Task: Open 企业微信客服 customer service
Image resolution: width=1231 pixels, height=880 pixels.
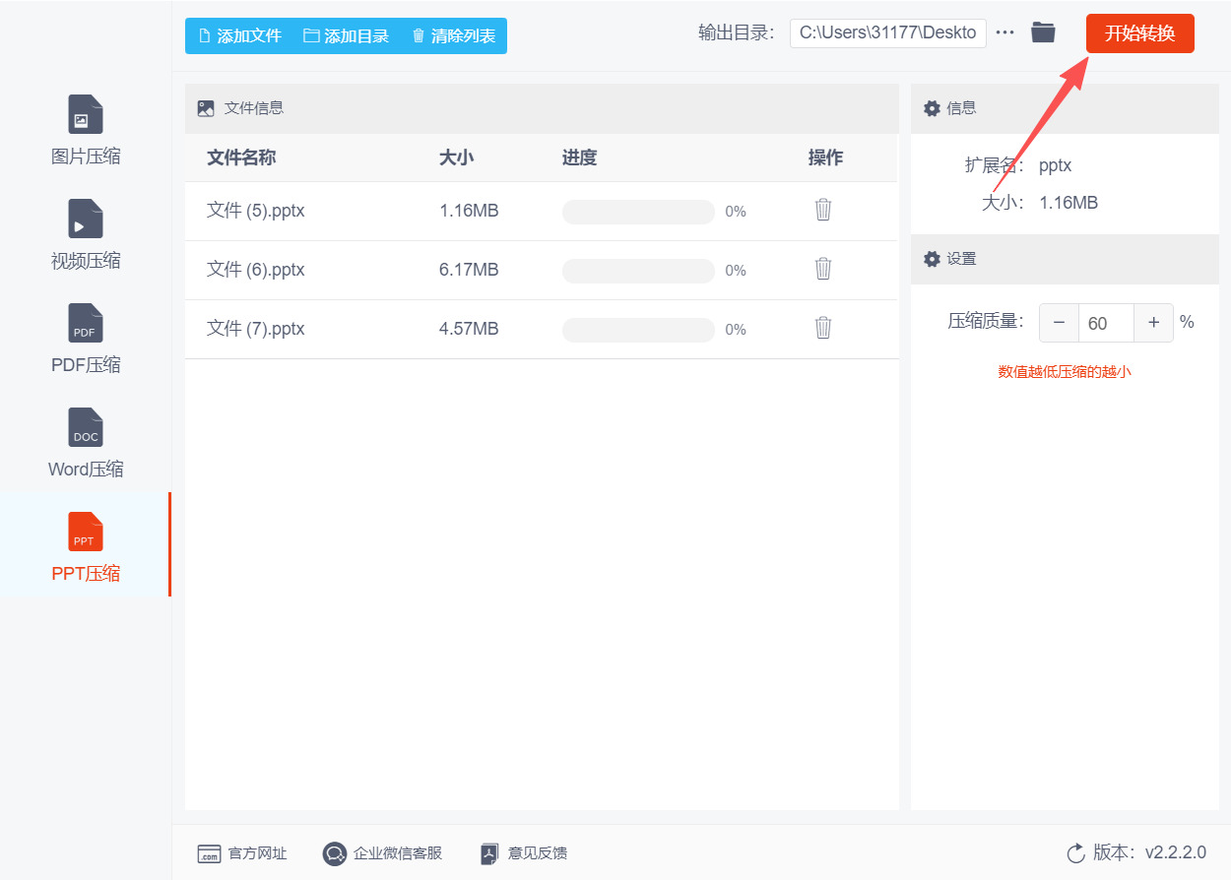Action: point(382,853)
